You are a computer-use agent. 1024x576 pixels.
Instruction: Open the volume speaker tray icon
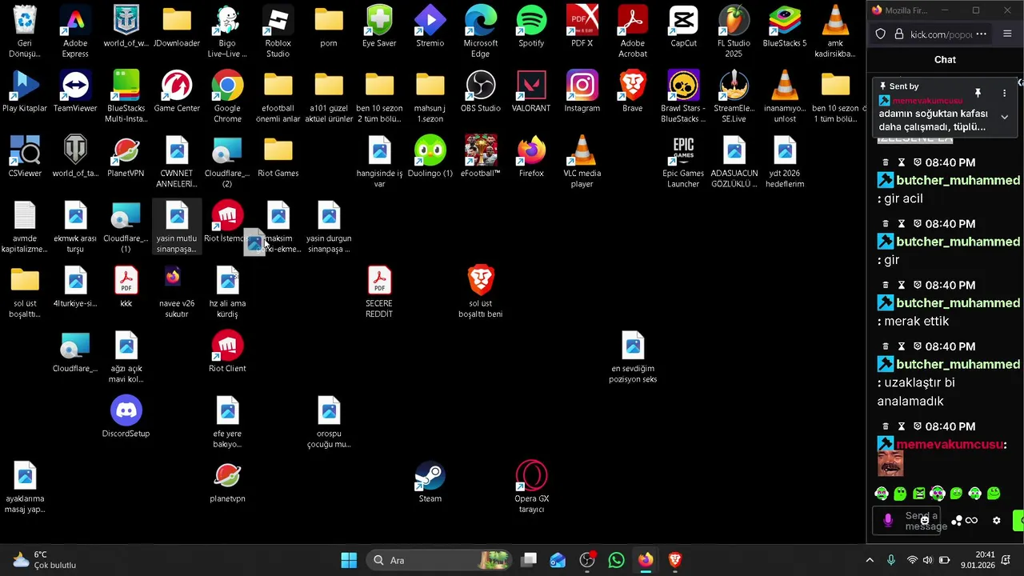pos(927,560)
